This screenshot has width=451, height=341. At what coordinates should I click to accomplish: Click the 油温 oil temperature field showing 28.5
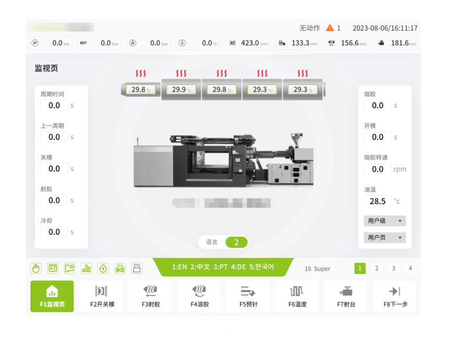click(x=378, y=201)
